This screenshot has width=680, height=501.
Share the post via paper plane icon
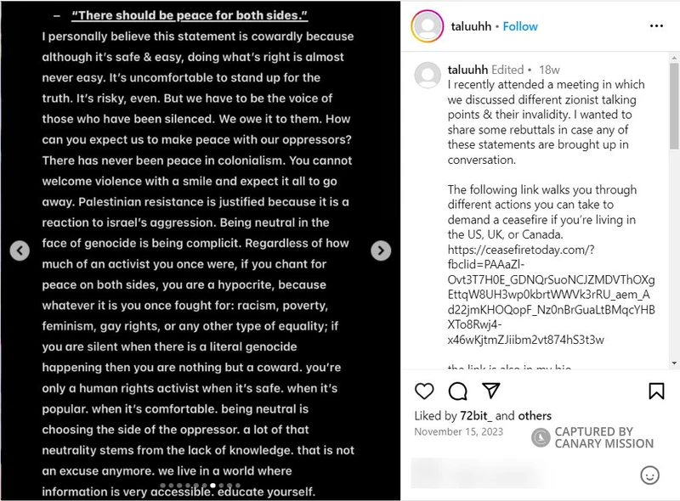491,391
